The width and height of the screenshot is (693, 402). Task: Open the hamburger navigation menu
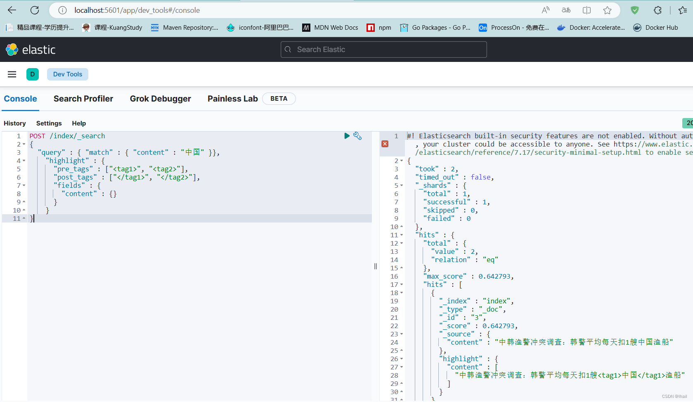(x=12, y=74)
